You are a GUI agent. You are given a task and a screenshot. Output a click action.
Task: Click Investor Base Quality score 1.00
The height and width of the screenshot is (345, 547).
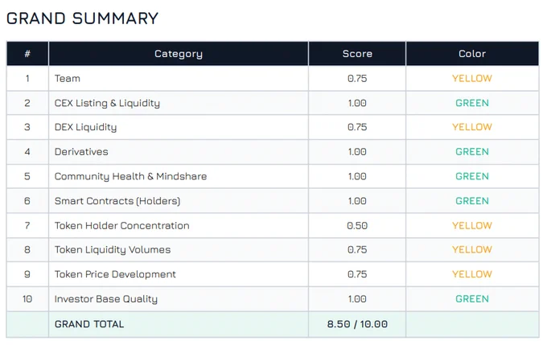click(x=357, y=299)
